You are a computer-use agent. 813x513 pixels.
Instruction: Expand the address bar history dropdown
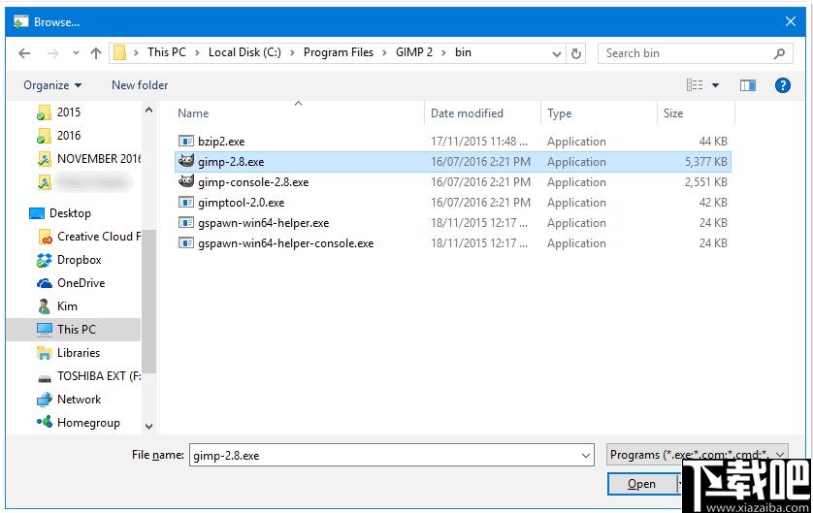(557, 53)
